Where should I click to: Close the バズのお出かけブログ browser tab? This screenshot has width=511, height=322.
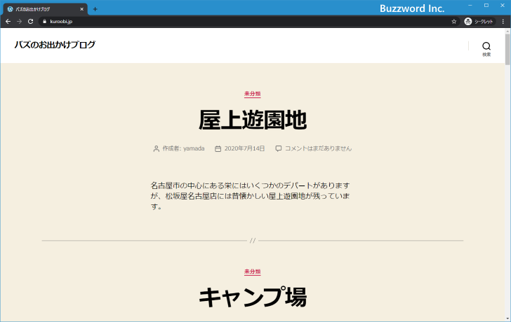tap(82, 9)
